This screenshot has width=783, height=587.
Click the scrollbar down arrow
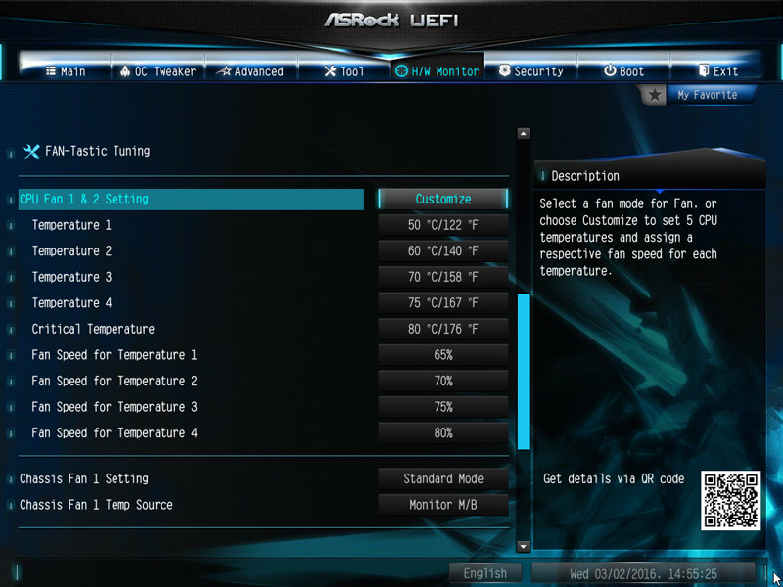click(524, 547)
